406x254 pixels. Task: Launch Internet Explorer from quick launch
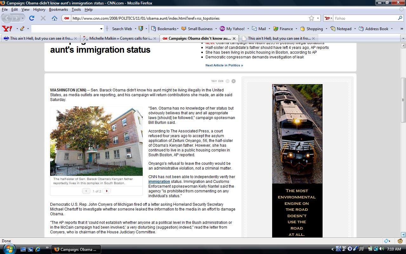(38, 249)
